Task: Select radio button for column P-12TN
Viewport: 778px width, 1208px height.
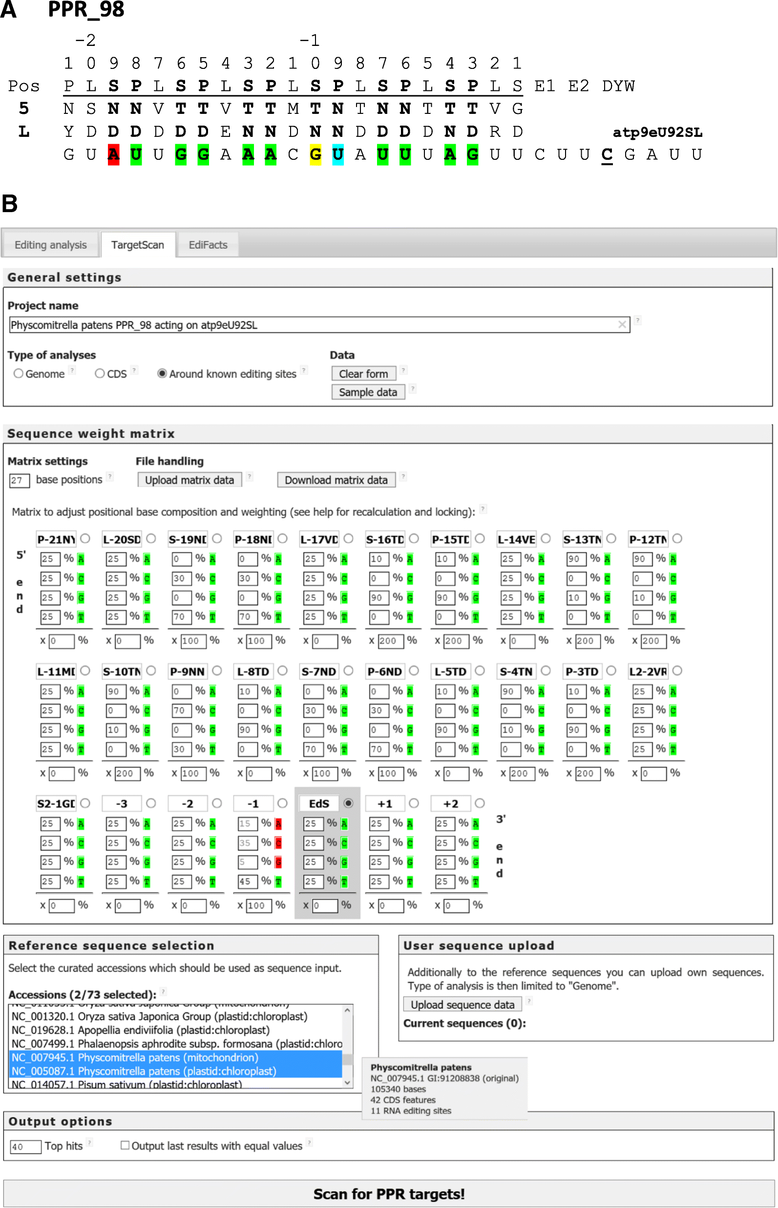Action: point(677,539)
